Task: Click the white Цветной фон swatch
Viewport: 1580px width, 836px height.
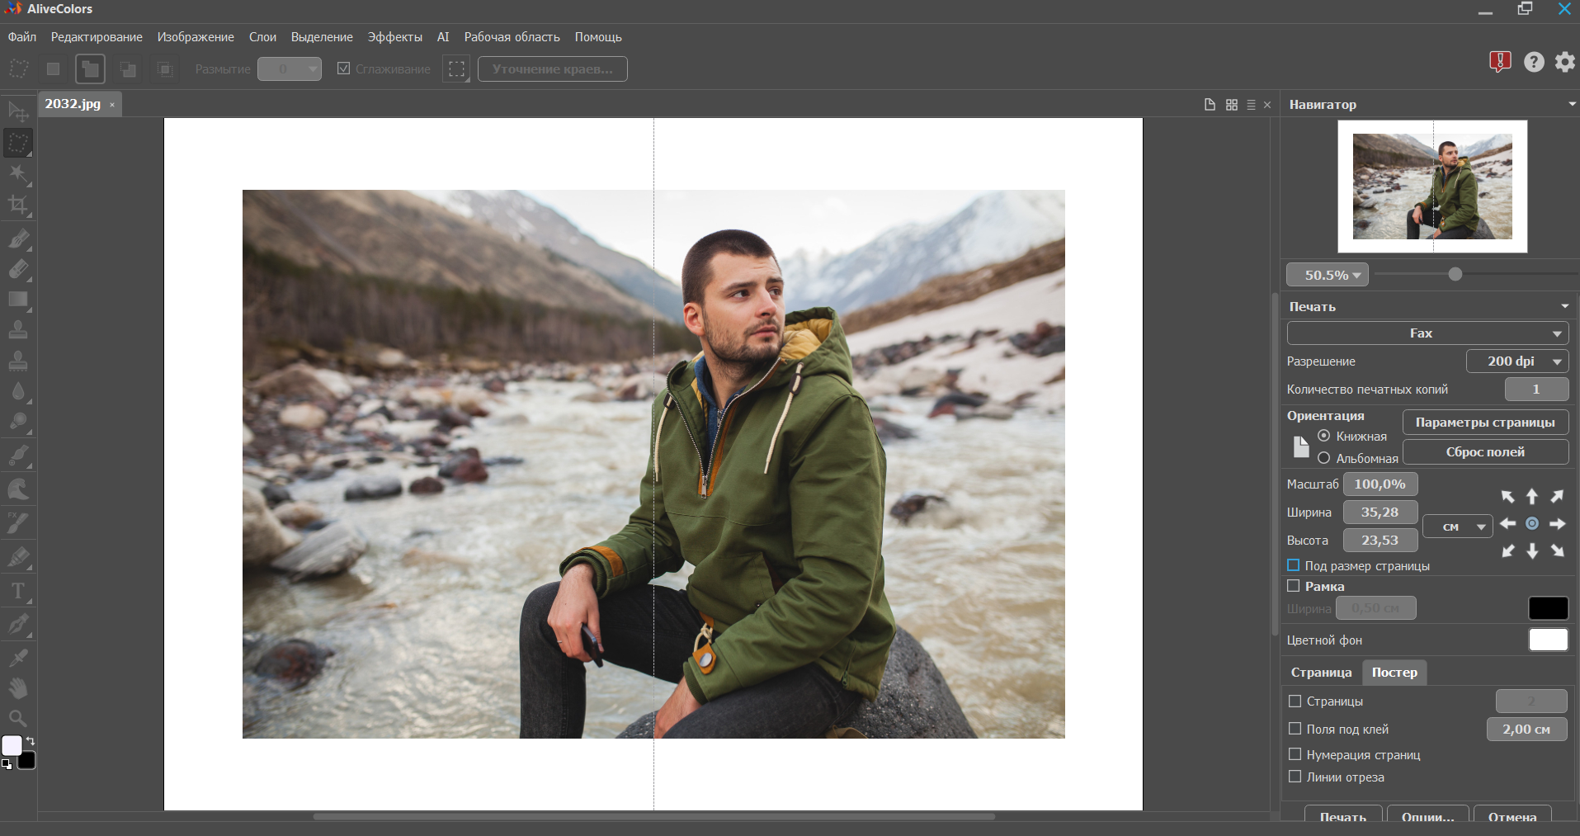Action: [1548, 640]
